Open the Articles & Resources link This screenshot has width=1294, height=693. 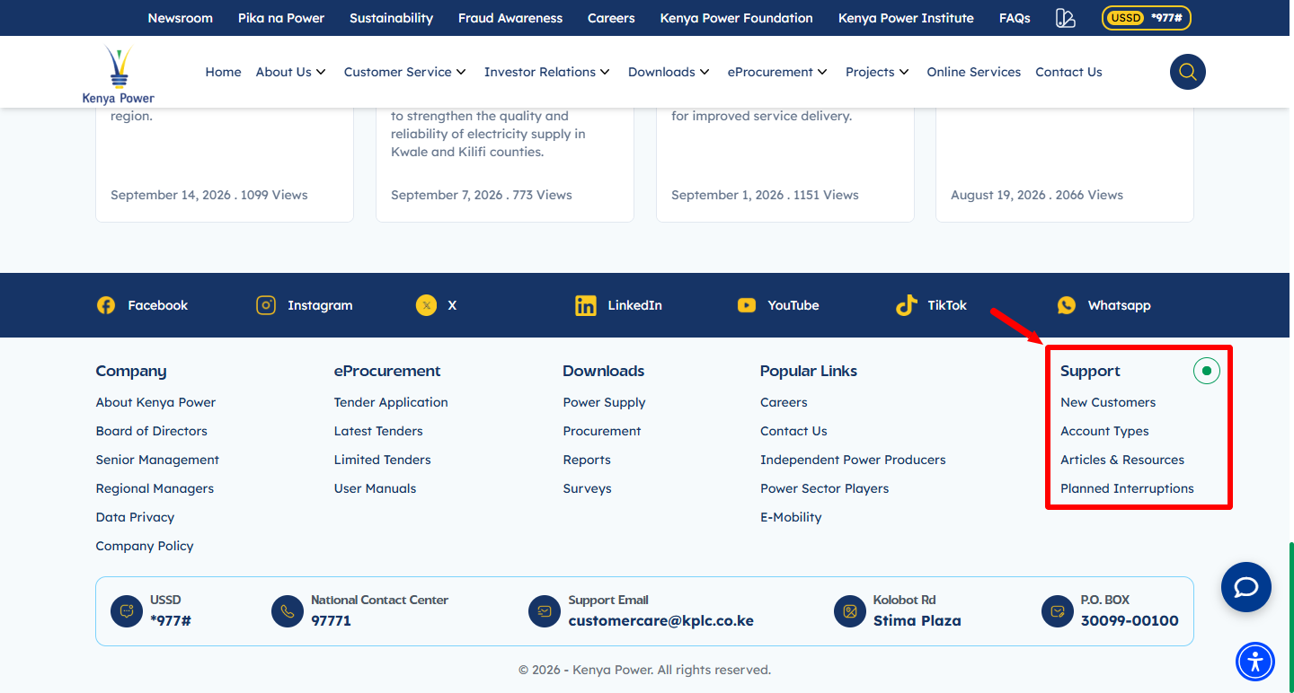pyautogui.click(x=1122, y=460)
